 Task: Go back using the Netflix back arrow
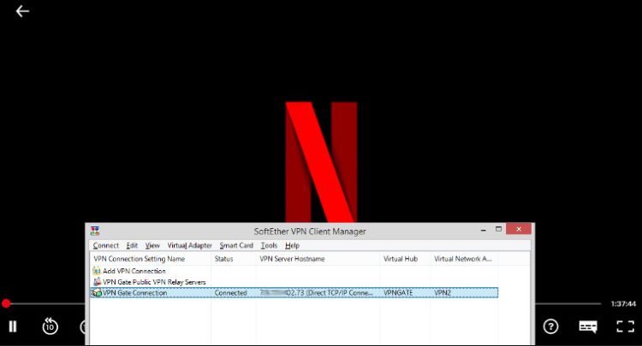coord(22,11)
